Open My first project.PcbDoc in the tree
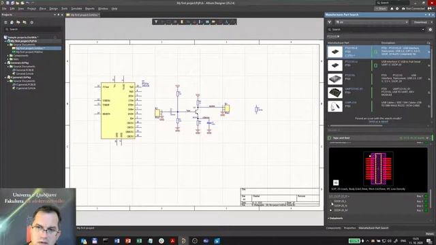Image resolution: width=436 pixels, height=245 pixels. (x=29, y=52)
